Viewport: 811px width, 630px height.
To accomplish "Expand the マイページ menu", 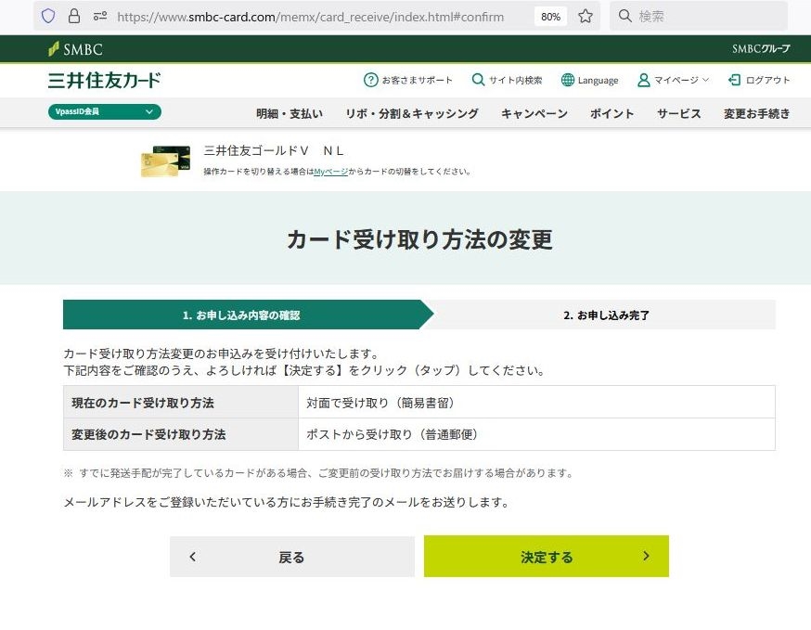I will tap(673, 80).
